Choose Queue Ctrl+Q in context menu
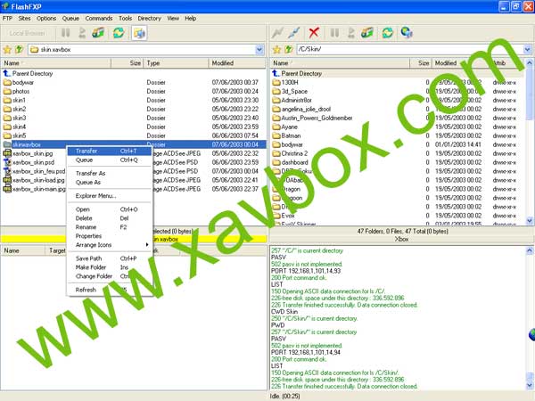Viewport: 535px width, 401px height. (109, 160)
